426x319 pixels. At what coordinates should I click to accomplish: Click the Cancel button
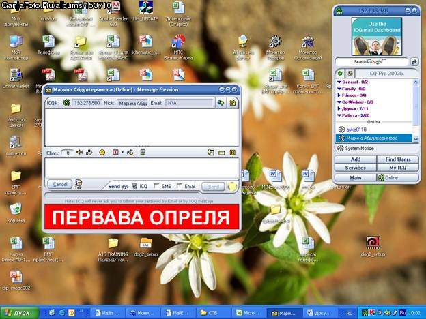coord(60,185)
